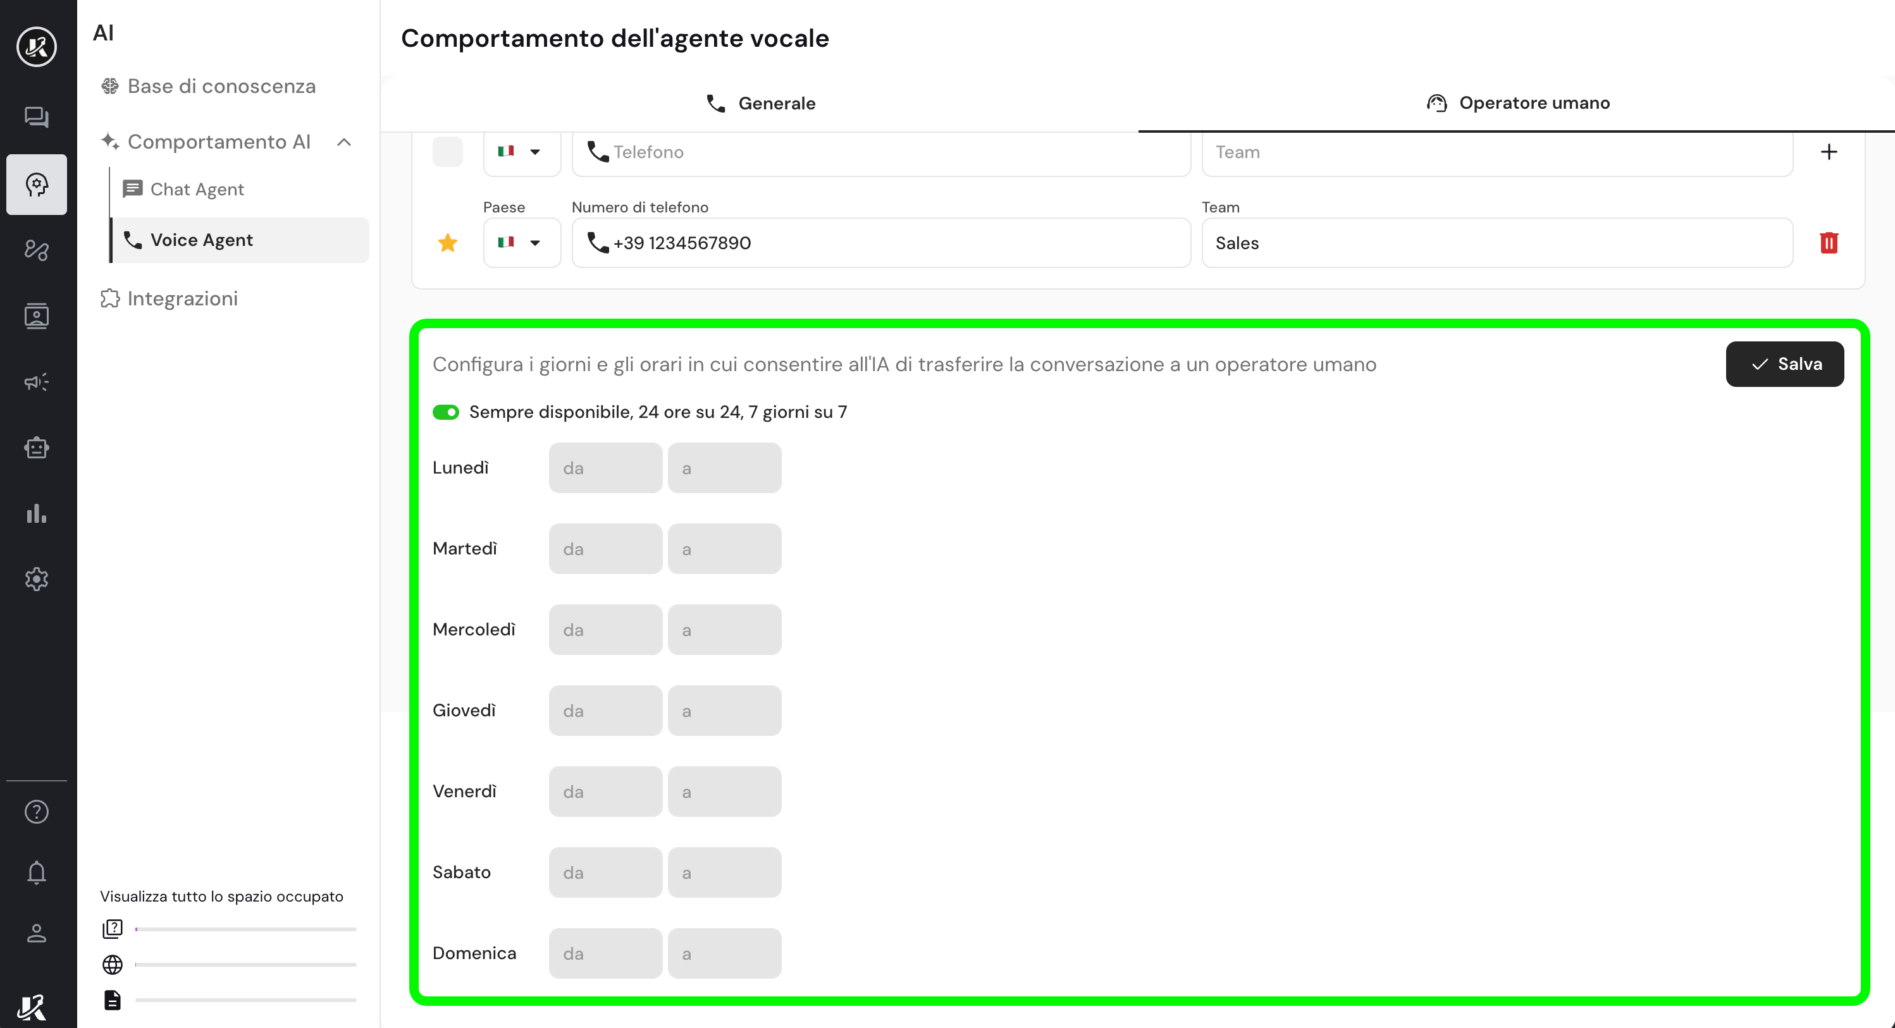The image size is (1895, 1028).
Task: Open country flag dropdown in new Telefono row
Action: tap(521, 152)
